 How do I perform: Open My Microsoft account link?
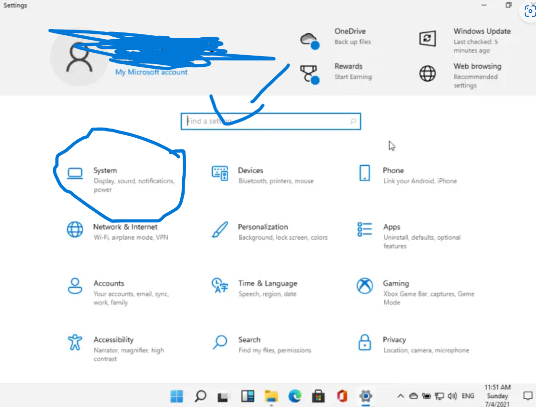[151, 72]
